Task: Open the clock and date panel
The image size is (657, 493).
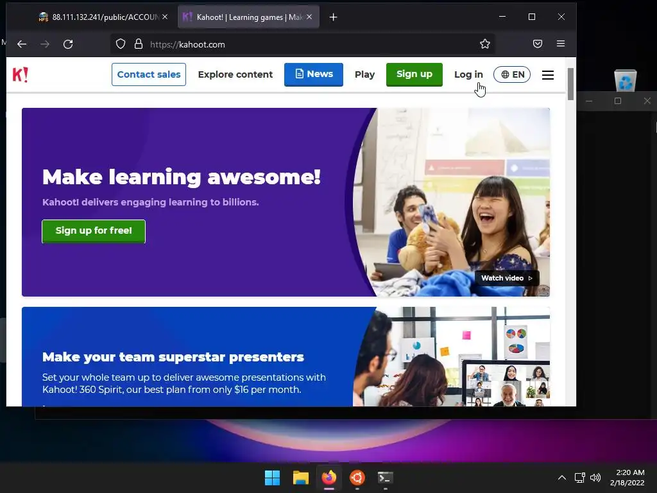Action: (x=627, y=478)
